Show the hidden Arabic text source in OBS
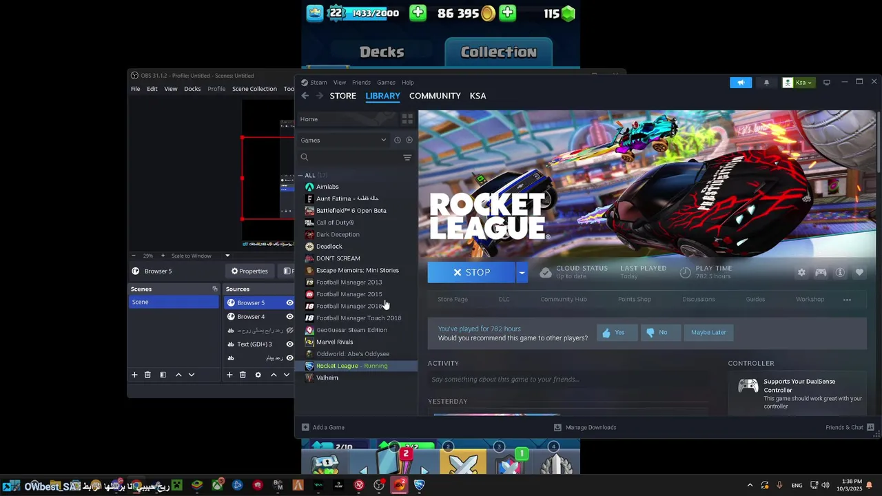 point(289,331)
